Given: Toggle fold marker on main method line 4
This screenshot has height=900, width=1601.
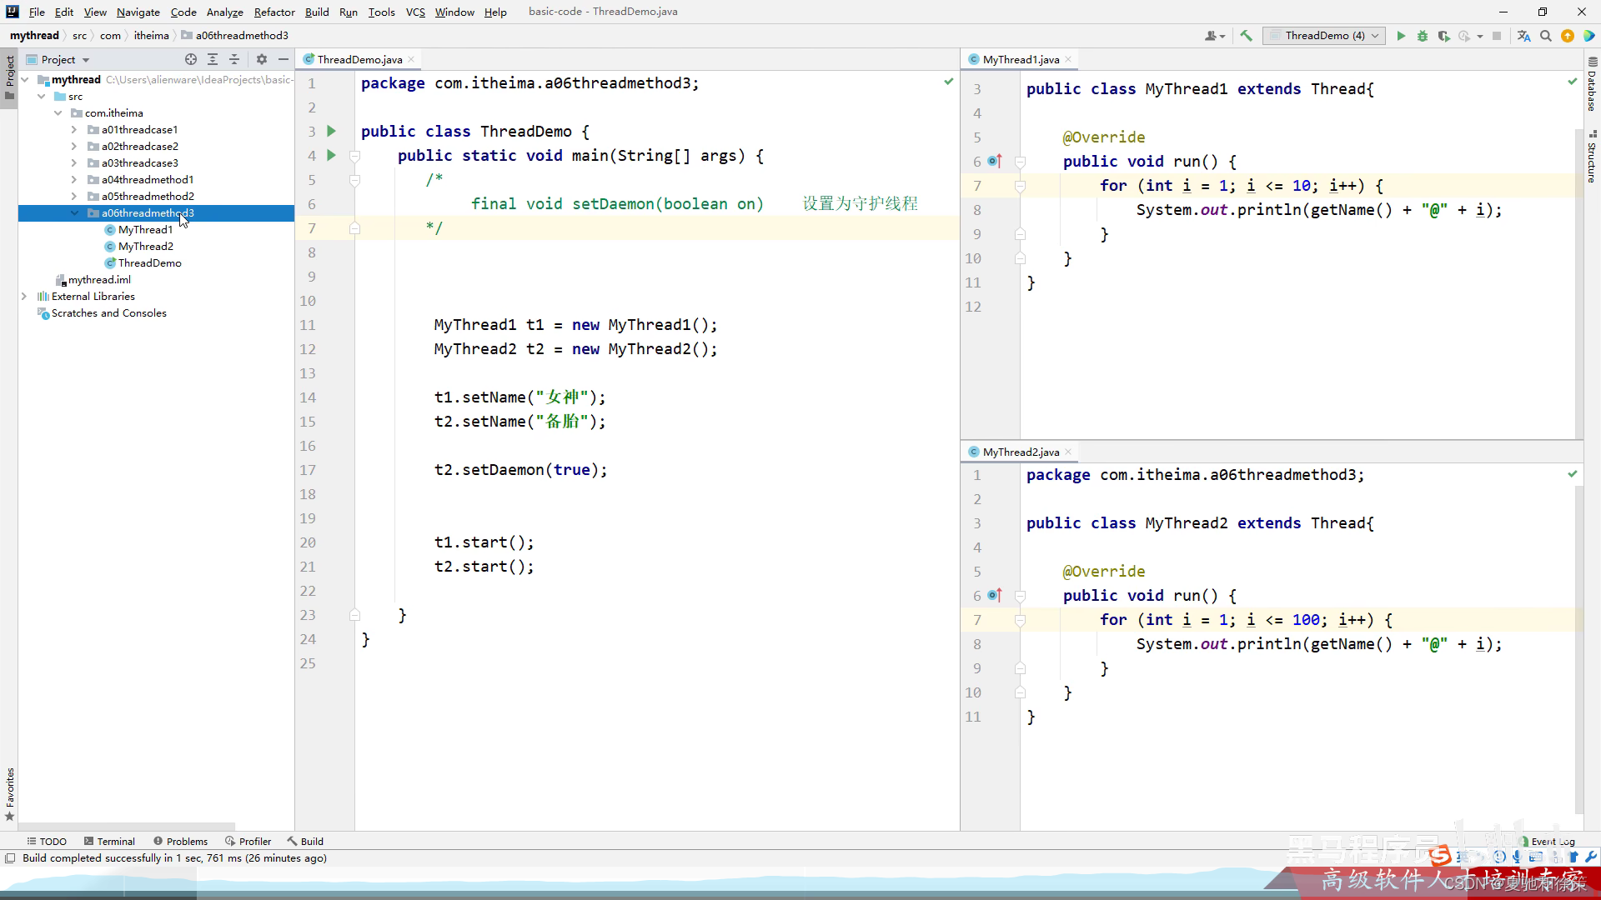Looking at the screenshot, I should coord(354,156).
